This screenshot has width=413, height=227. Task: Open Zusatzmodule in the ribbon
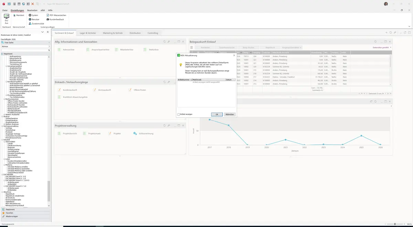[36, 23]
